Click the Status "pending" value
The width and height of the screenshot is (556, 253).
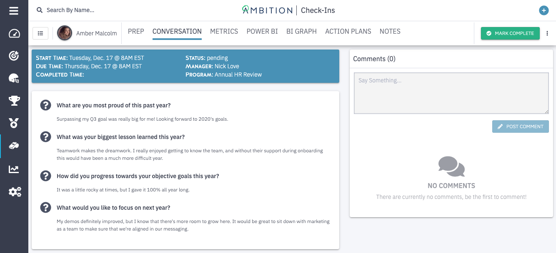click(218, 58)
